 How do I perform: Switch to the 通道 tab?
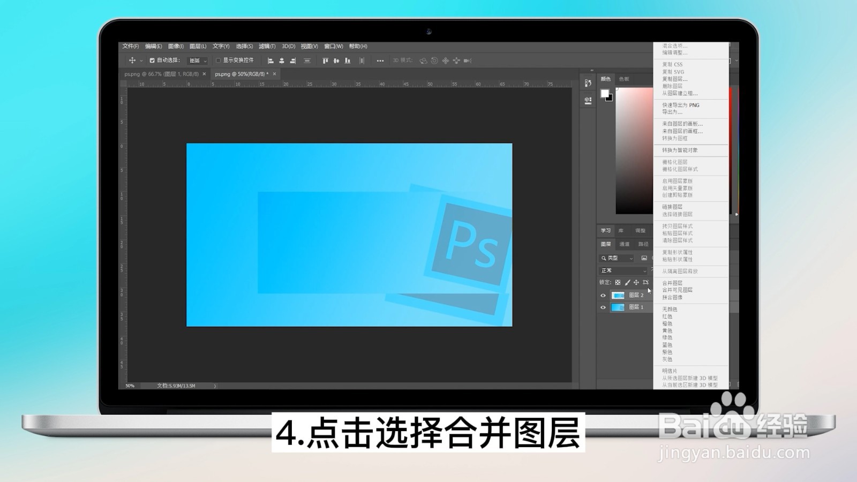tap(625, 244)
